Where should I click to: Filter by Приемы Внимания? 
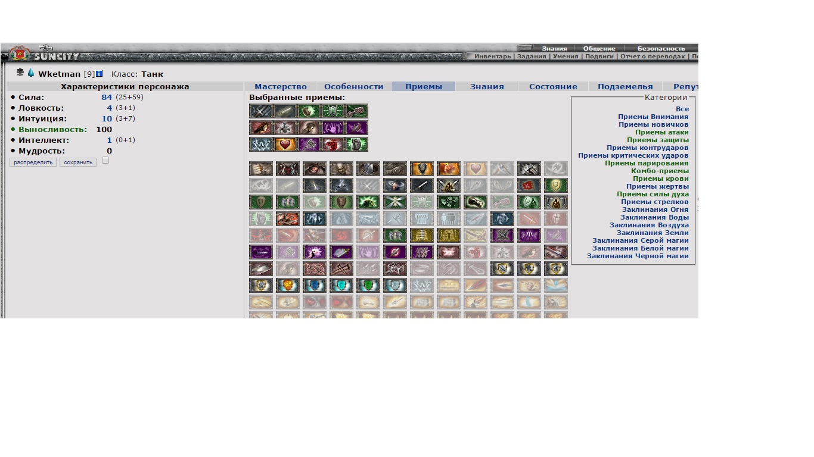pos(653,117)
